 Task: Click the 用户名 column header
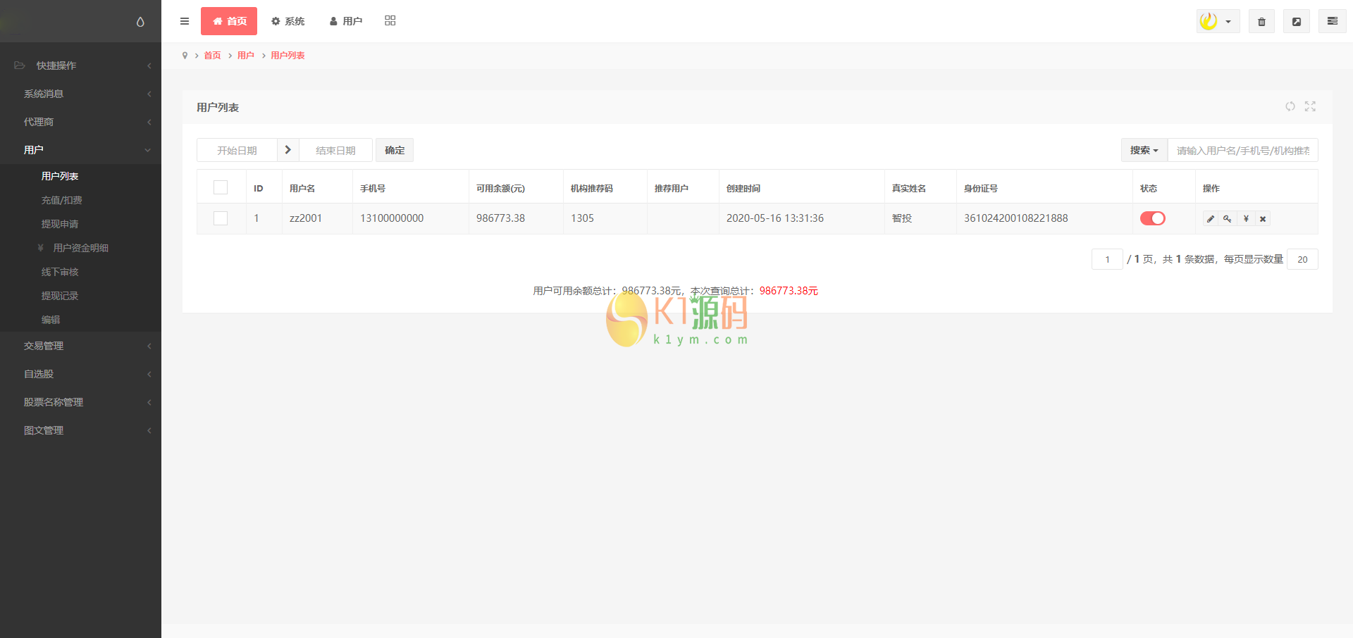click(302, 188)
